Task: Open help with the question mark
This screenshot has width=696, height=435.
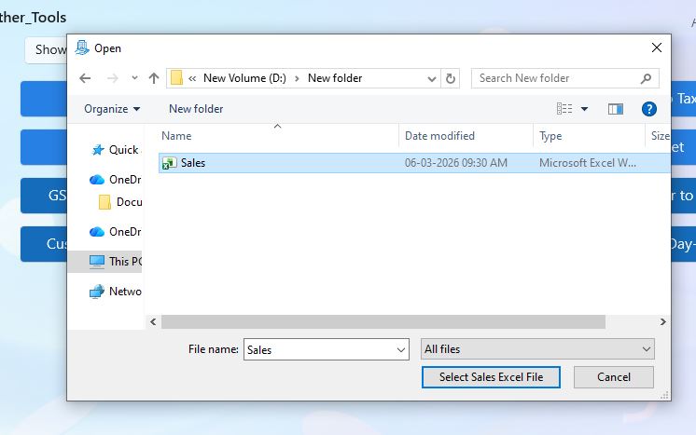Action: click(649, 109)
